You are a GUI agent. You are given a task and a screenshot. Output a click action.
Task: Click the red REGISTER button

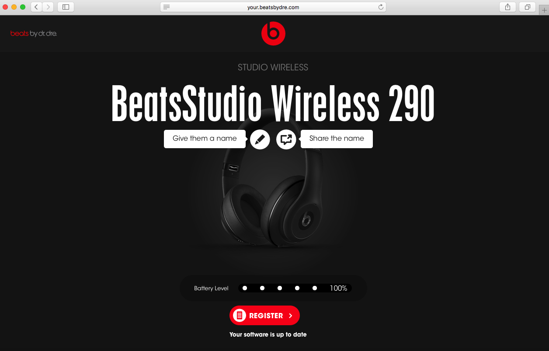coord(264,315)
